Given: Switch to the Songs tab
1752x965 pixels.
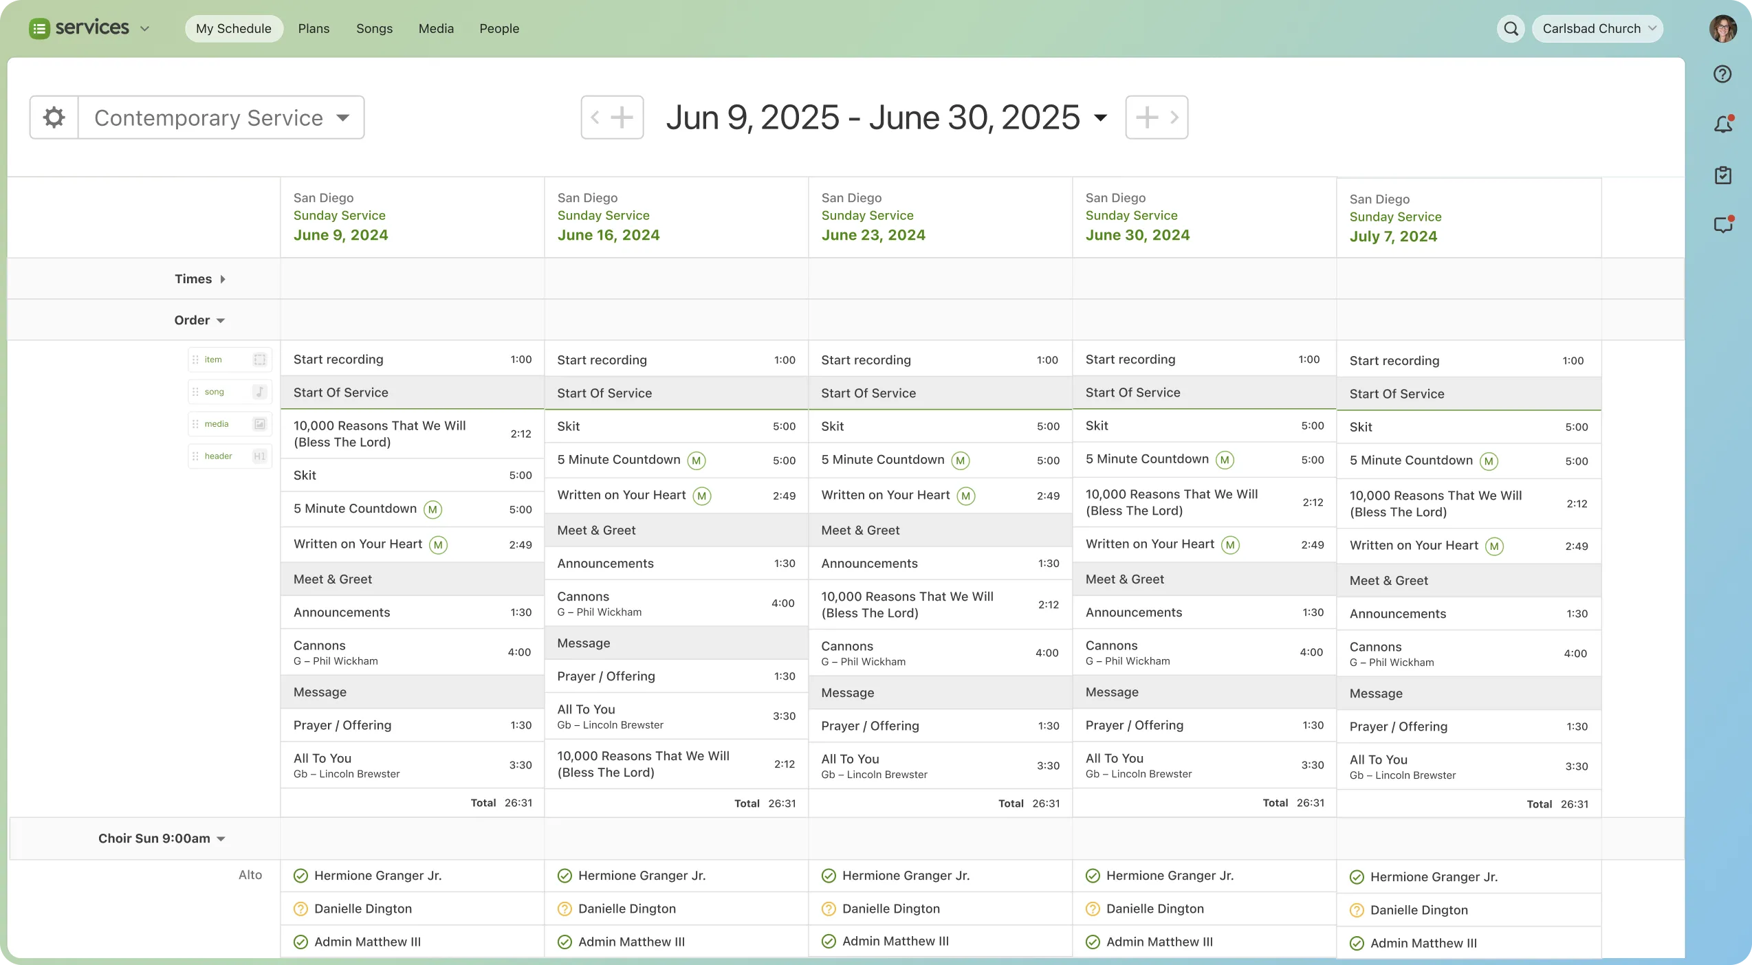Looking at the screenshot, I should pyautogui.click(x=374, y=29).
